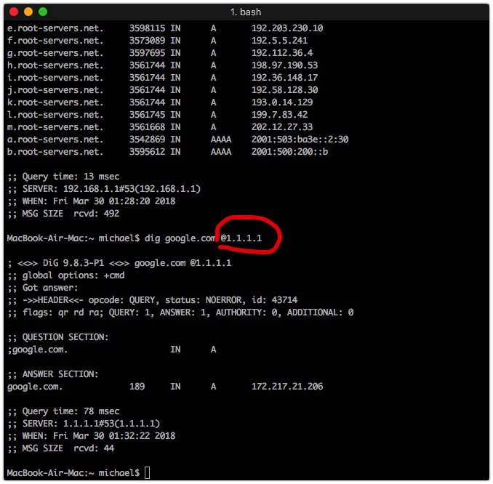
Task: Click the g.root-servers.net. hostname
Action: (x=55, y=53)
